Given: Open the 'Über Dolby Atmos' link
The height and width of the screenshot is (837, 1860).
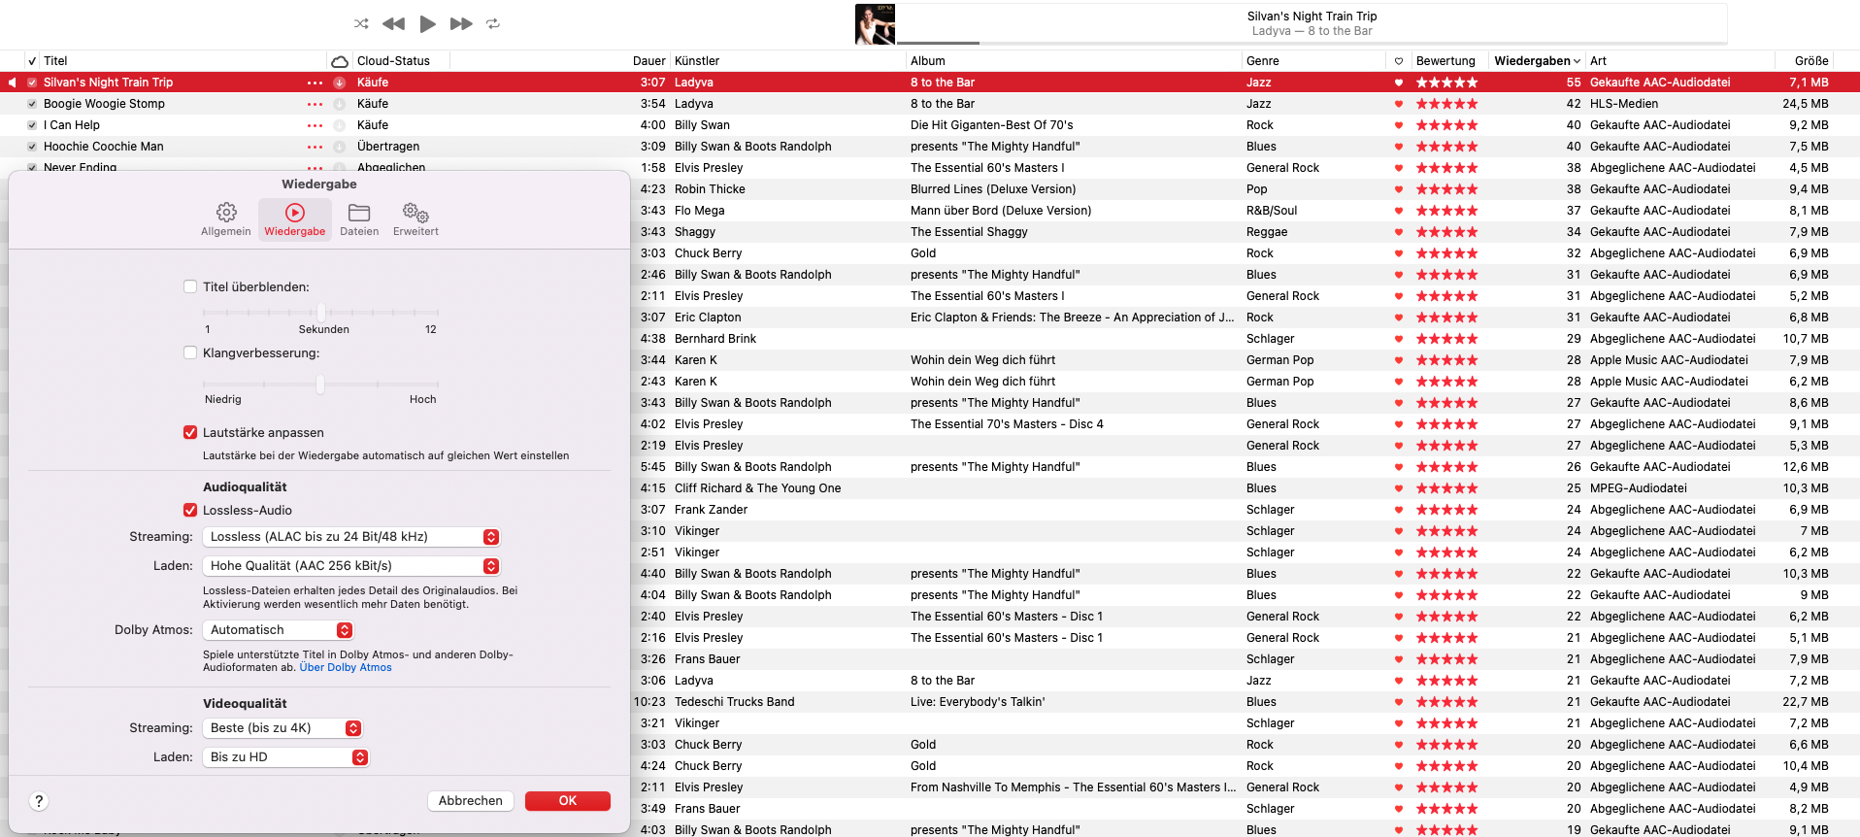Looking at the screenshot, I should click(346, 668).
